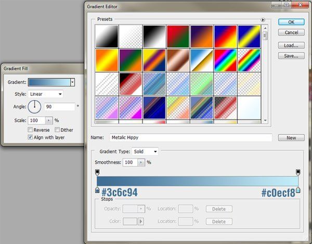312x244 pixels.
Task: Select the dark blue #3c6c94 color stop
Action: click(x=97, y=190)
